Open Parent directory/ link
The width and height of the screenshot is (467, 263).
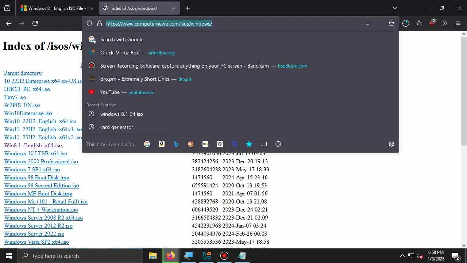tap(23, 73)
